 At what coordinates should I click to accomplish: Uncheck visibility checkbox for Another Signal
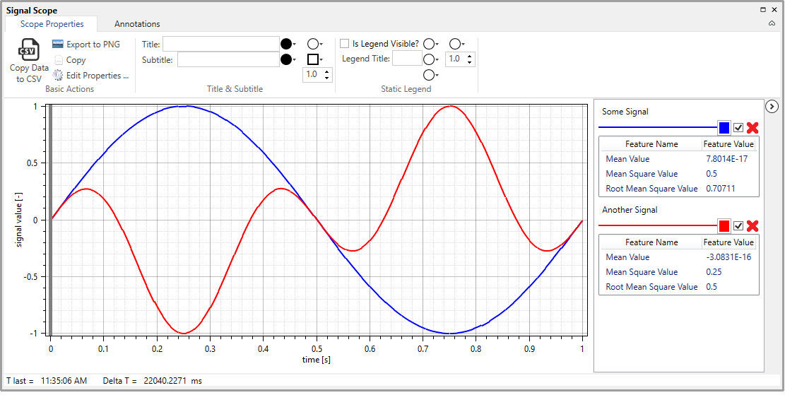pos(738,226)
